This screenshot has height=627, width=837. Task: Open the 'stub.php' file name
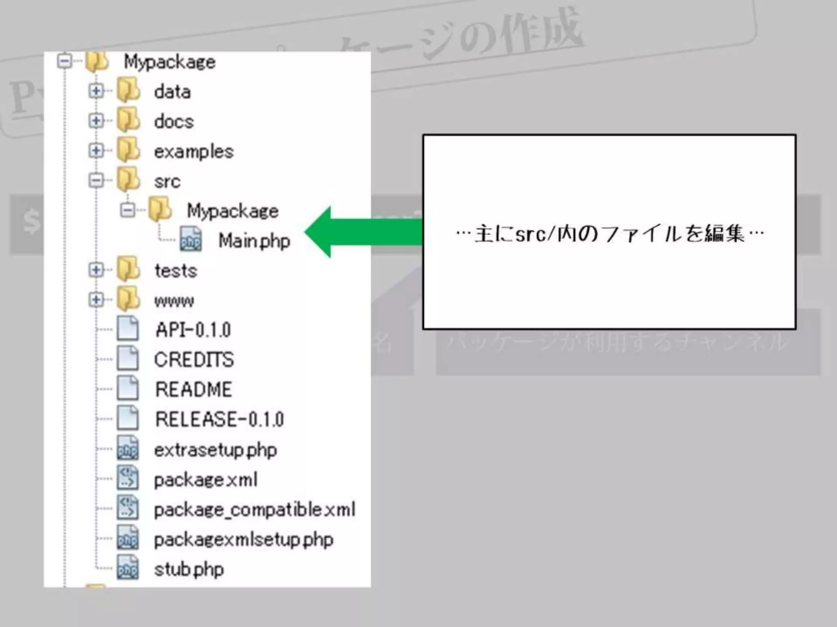[x=189, y=570]
